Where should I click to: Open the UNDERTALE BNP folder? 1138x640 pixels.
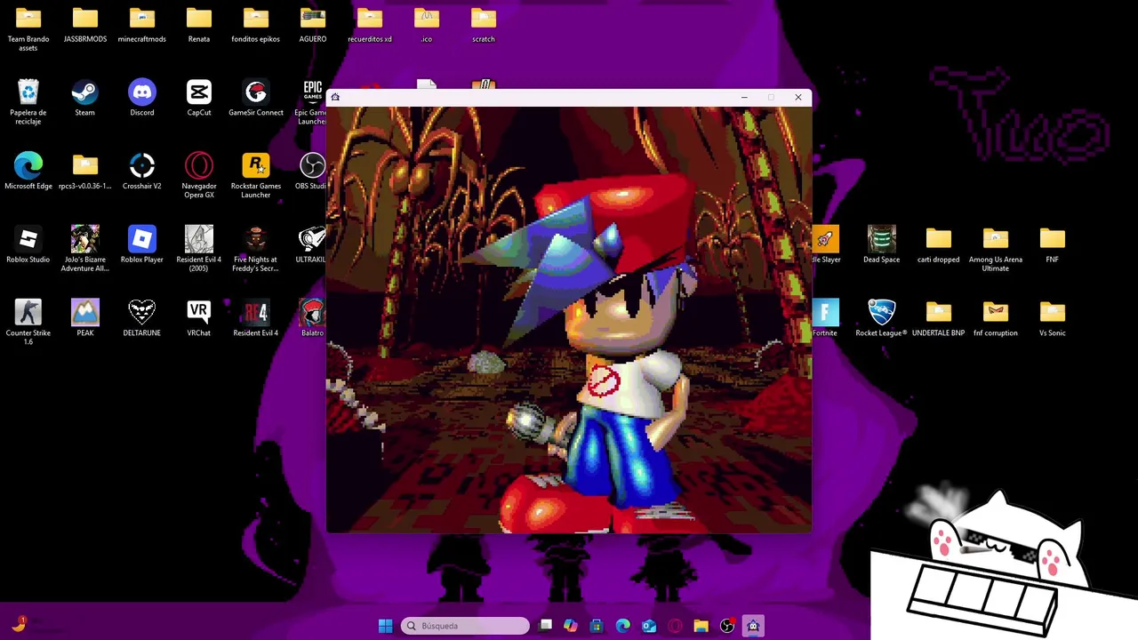[938, 318]
